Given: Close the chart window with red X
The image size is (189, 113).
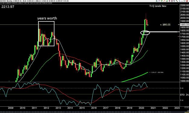Looking at the screenshot, I should point(187,1).
